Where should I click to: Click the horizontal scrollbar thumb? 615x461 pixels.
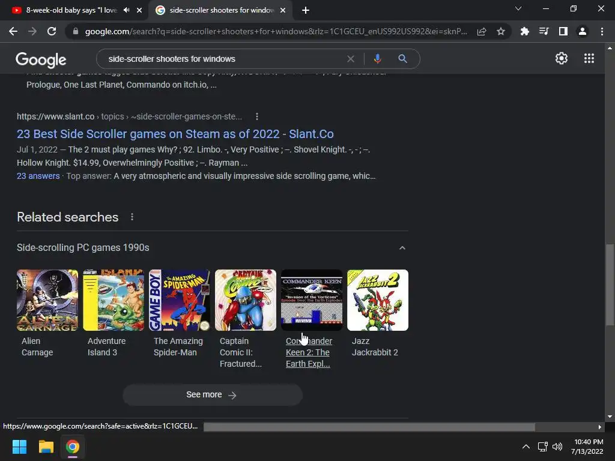pyautogui.click(x=369, y=427)
